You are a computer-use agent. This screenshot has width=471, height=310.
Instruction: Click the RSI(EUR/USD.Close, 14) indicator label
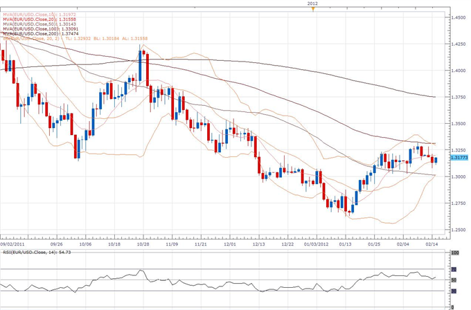(x=32, y=255)
